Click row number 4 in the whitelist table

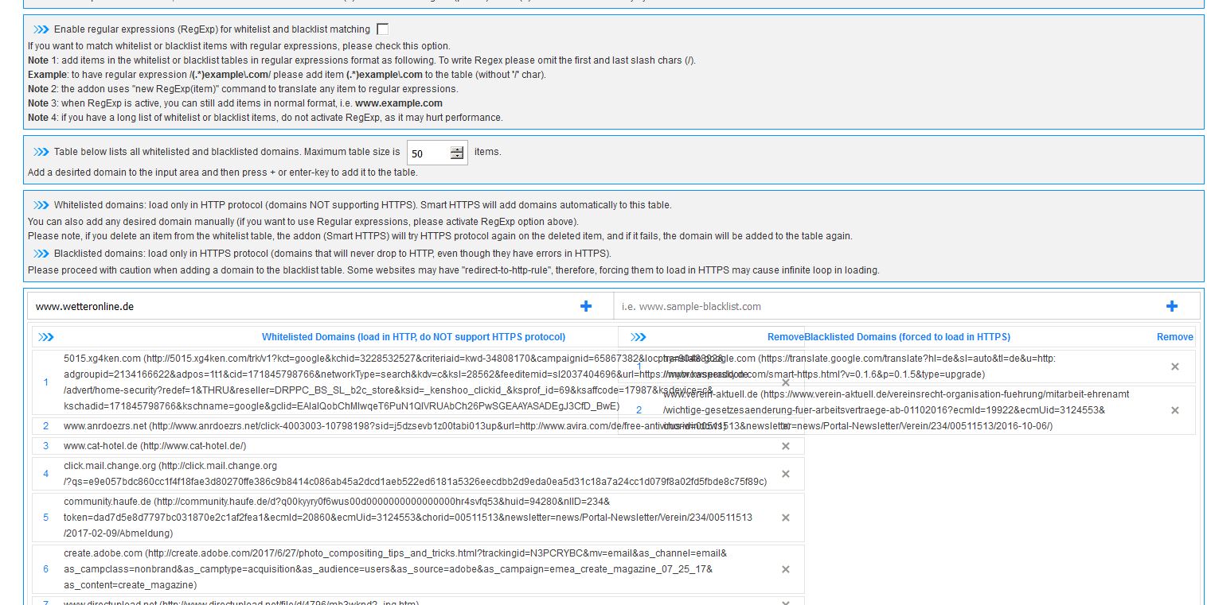46,474
